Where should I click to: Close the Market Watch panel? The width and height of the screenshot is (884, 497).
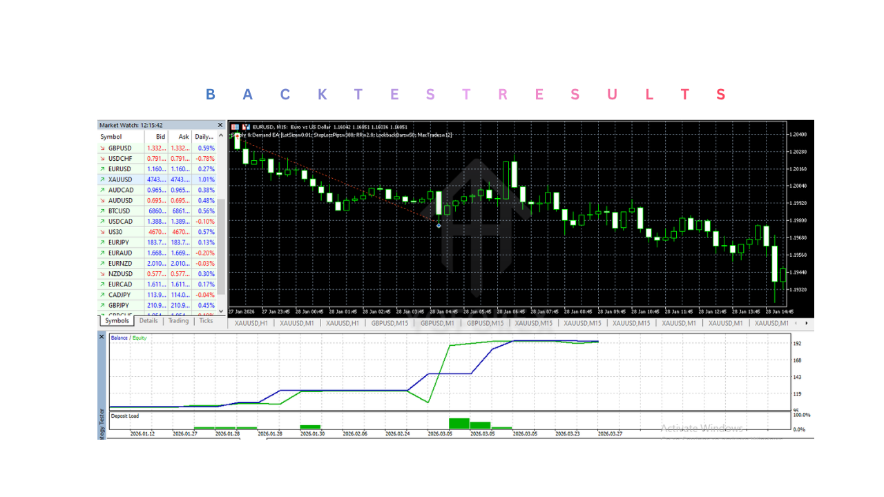[x=220, y=125]
